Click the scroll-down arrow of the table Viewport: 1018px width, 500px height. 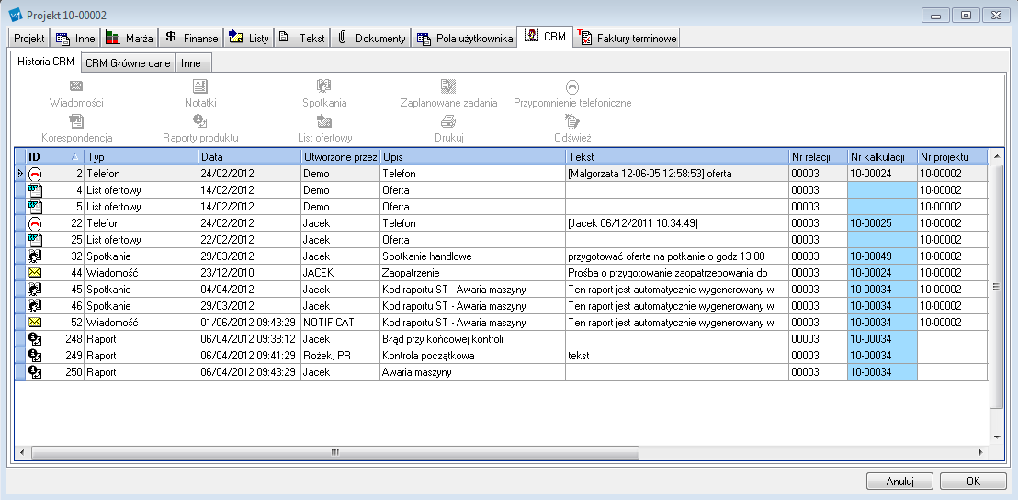tap(996, 437)
